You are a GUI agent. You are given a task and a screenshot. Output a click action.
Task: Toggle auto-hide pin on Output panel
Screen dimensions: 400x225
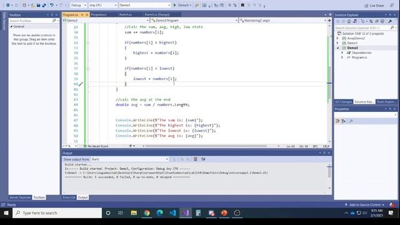[324, 152]
